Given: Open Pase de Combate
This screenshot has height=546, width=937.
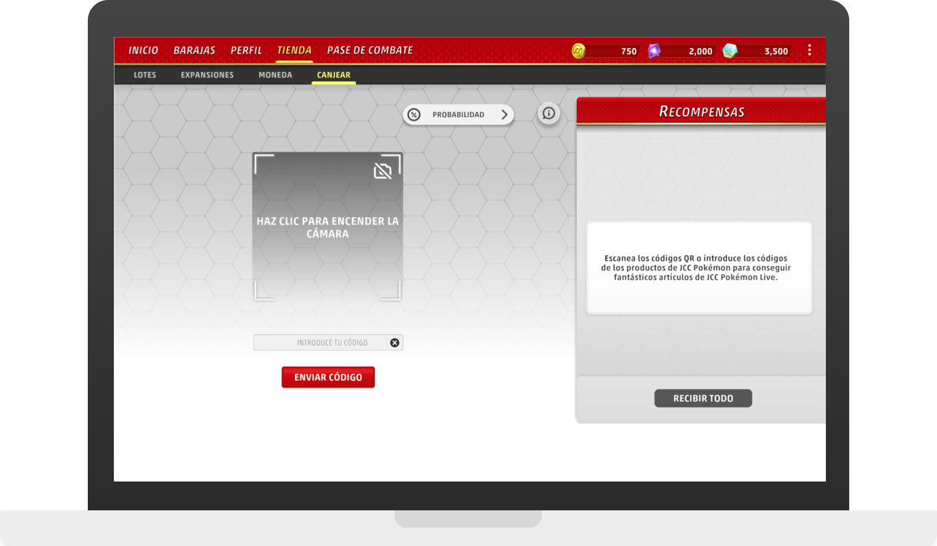Looking at the screenshot, I should pyautogui.click(x=370, y=50).
